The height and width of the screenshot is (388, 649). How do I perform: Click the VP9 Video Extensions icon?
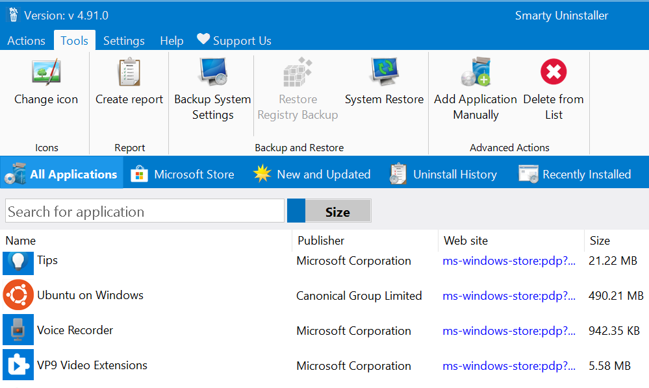pos(18,365)
